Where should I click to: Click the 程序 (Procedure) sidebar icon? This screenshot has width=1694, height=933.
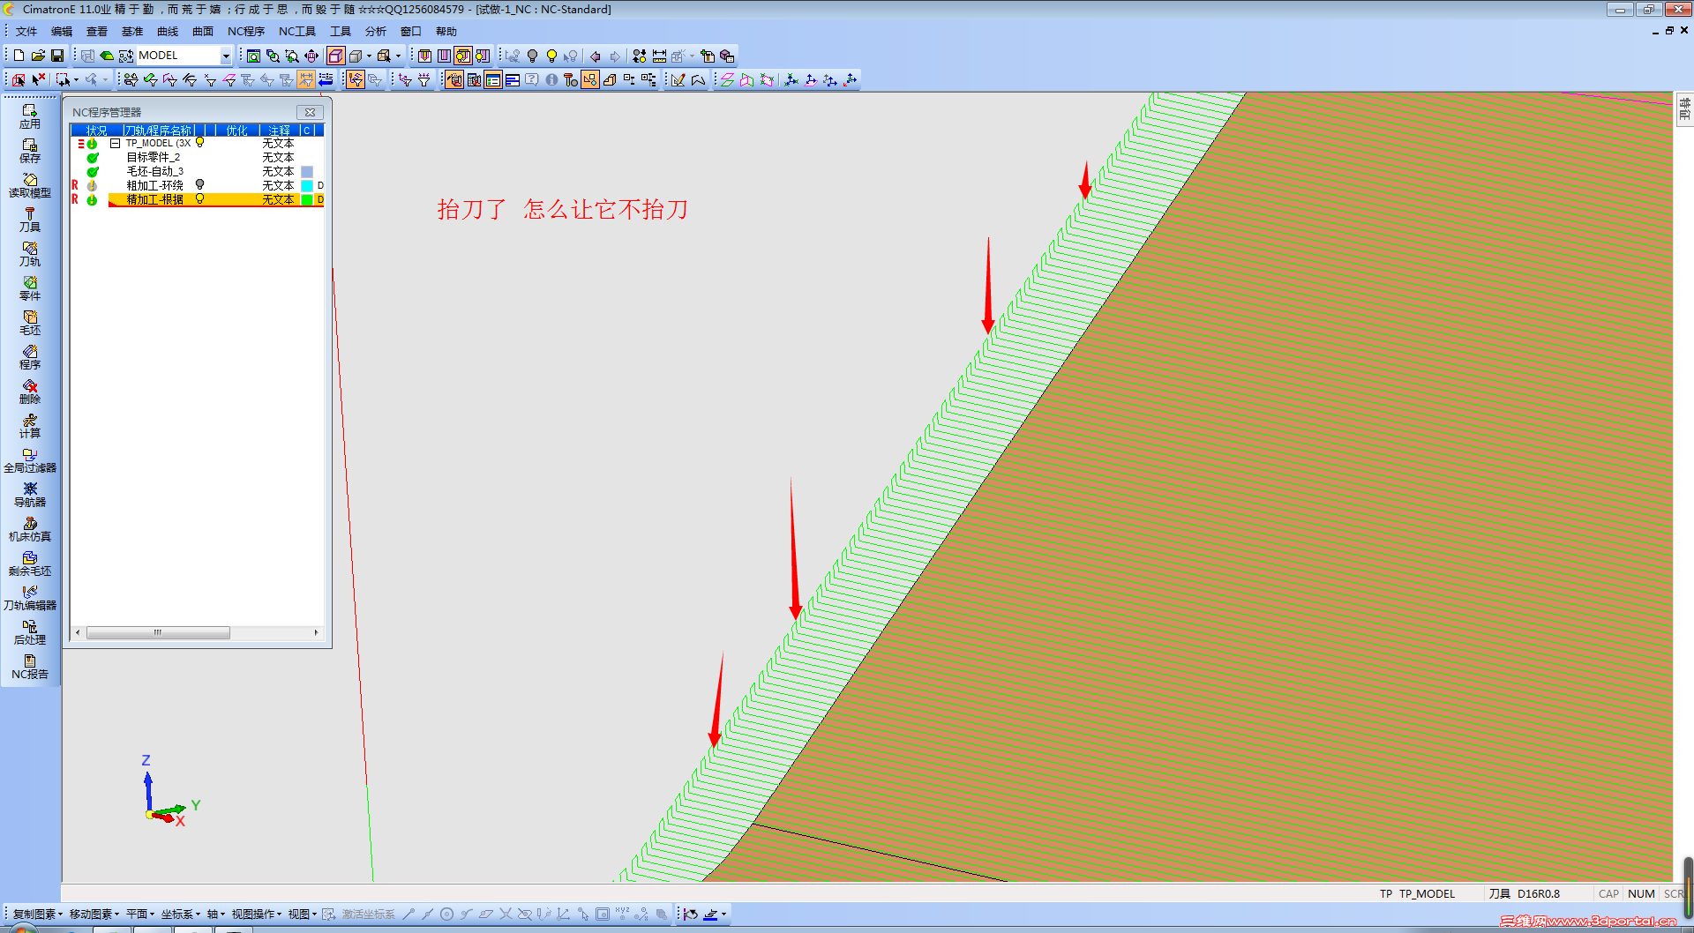(30, 357)
